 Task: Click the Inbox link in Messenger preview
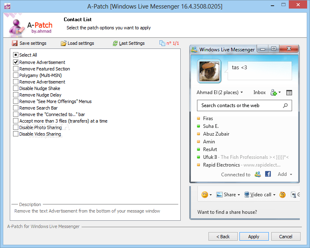click(259, 92)
